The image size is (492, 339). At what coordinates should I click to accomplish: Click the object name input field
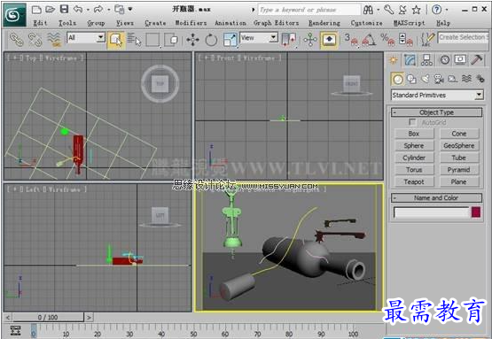(431, 212)
